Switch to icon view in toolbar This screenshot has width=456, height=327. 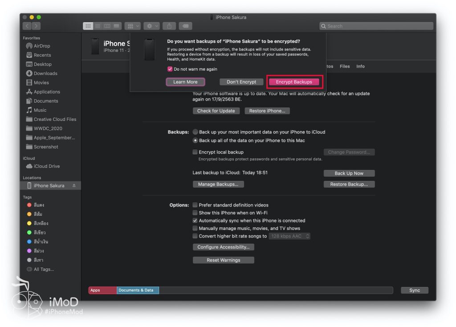(88, 26)
